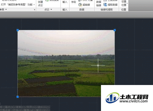Open the 参照 panel dialog launcher arrow
This screenshot has height=111, width=153.
click(35, 10)
